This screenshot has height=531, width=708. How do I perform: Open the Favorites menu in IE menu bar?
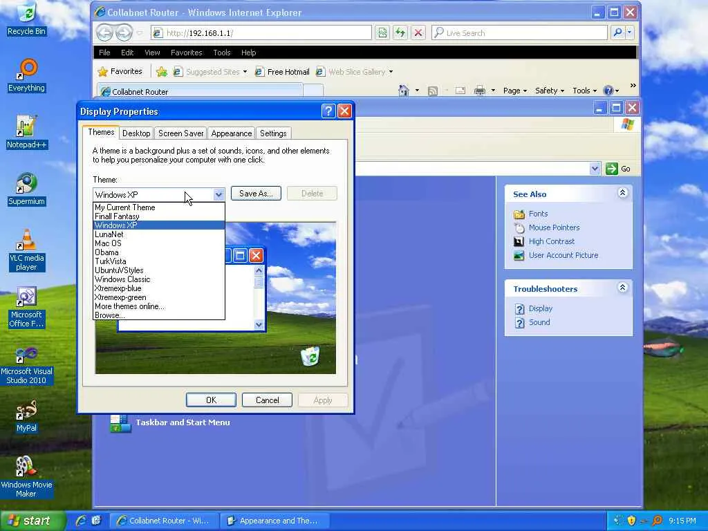(x=187, y=53)
